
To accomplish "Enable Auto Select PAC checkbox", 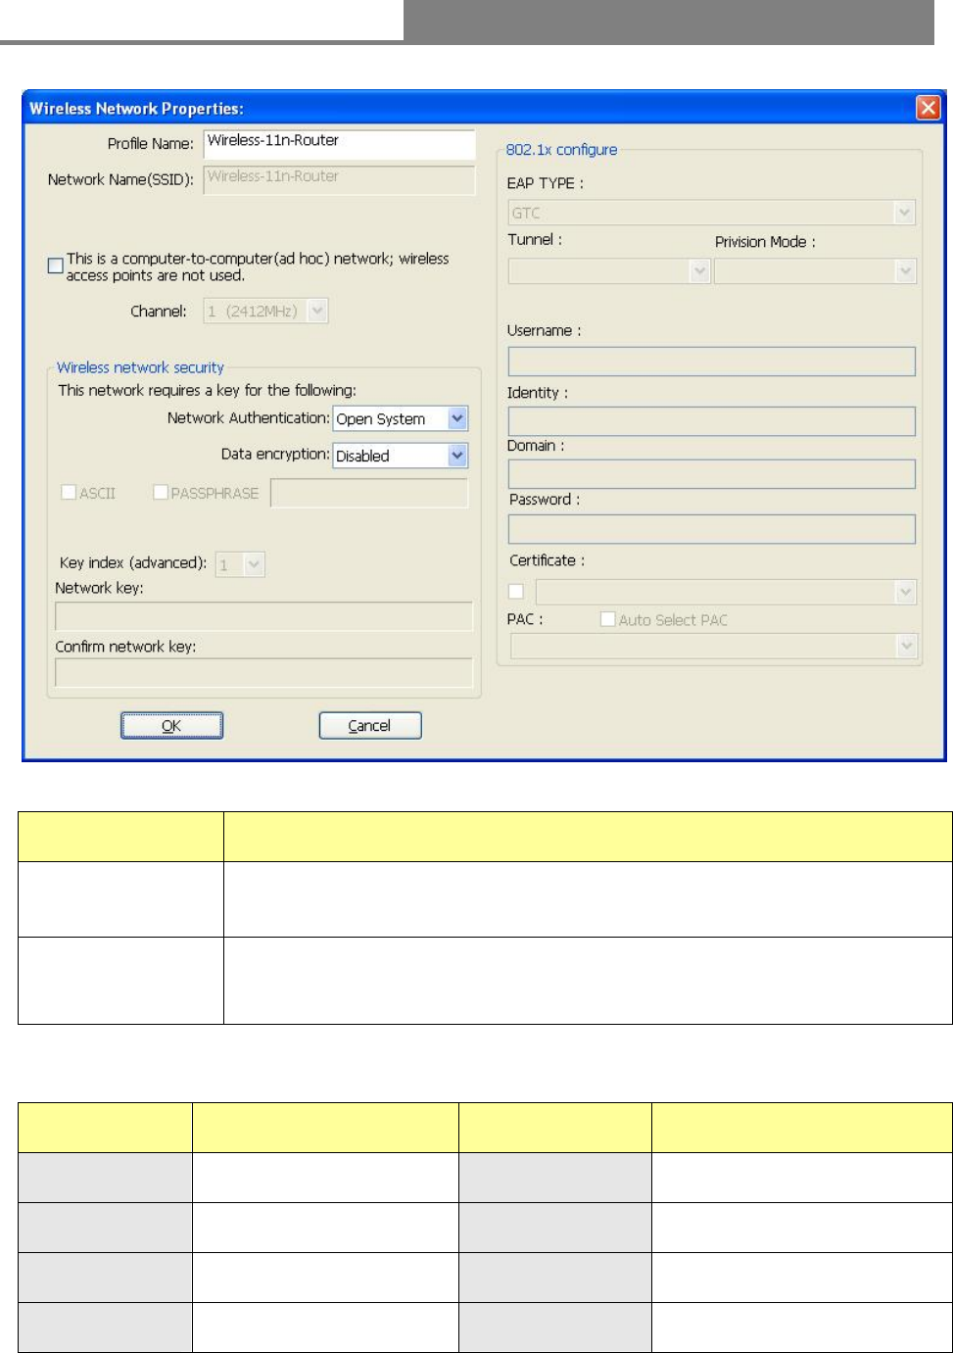I will [607, 619].
